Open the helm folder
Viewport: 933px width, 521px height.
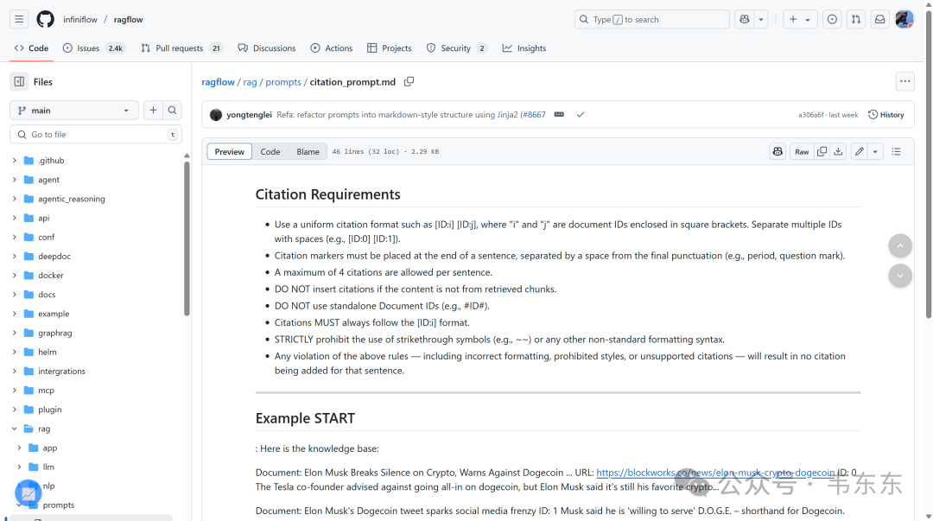point(47,352)
